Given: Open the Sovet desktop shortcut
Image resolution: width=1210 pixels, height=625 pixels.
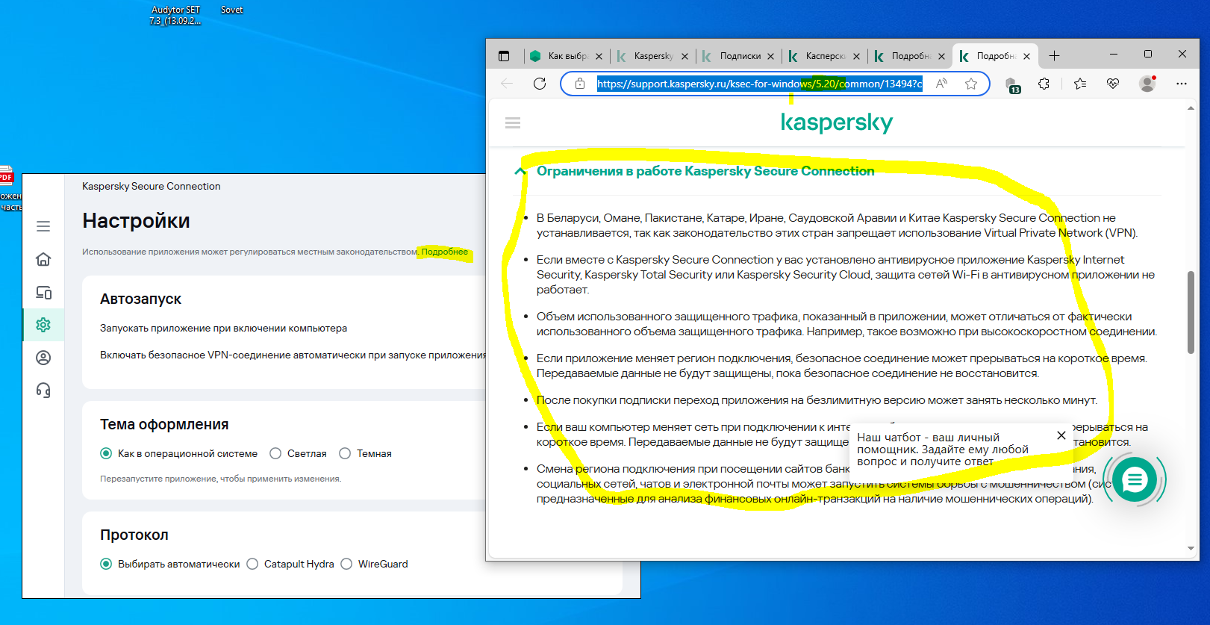Looking at the screenshot, I should (x=231, y=10).
